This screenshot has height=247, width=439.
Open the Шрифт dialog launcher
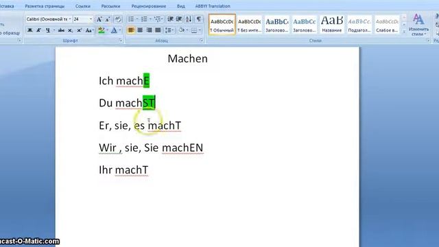[x=121, y=40]
